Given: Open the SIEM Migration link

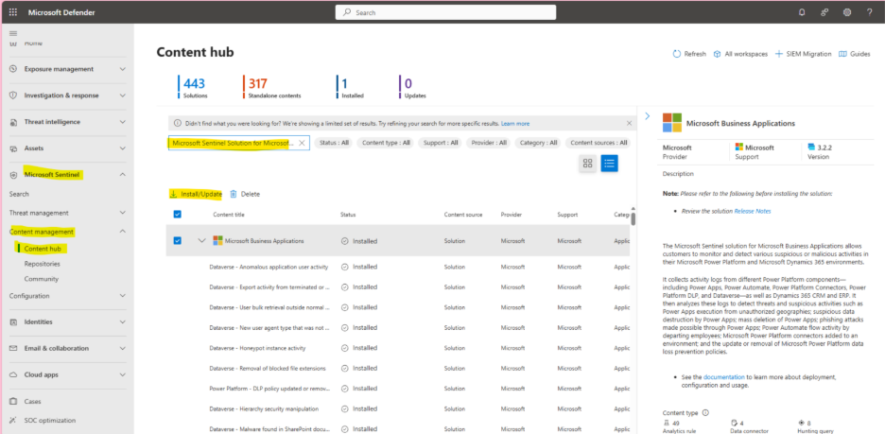Looking at the screenshot, I should pos(803,54).
